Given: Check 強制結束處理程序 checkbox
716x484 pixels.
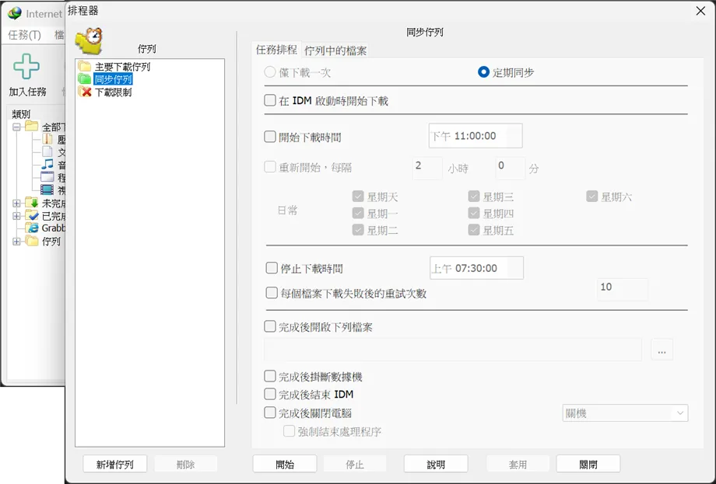Looking at the screenshot, I should (x=289, y=430).
